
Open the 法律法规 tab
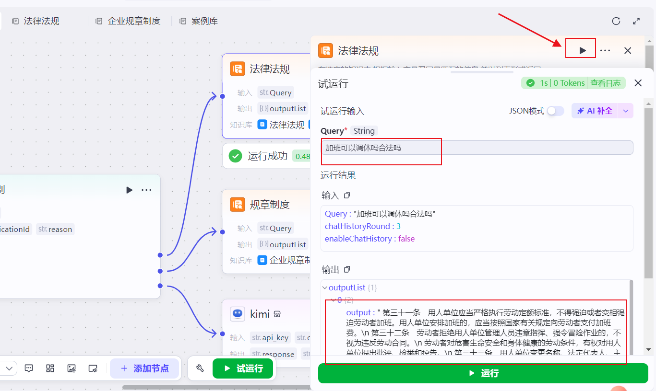click(36, 21)
